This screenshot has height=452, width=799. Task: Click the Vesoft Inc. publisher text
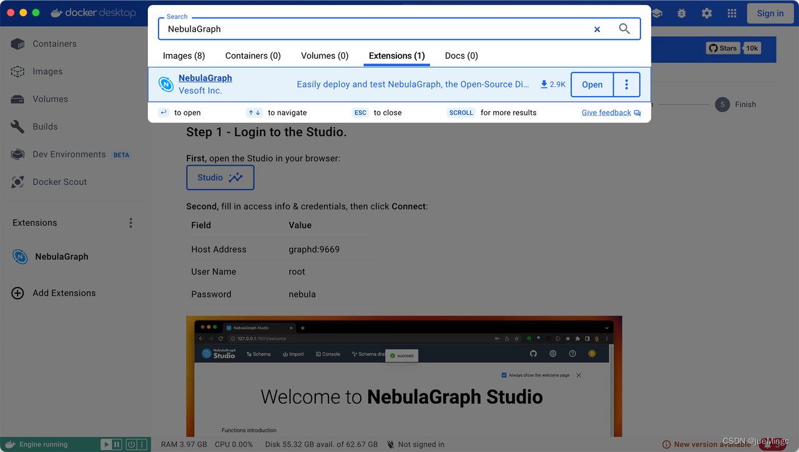(x=200, y=90)
